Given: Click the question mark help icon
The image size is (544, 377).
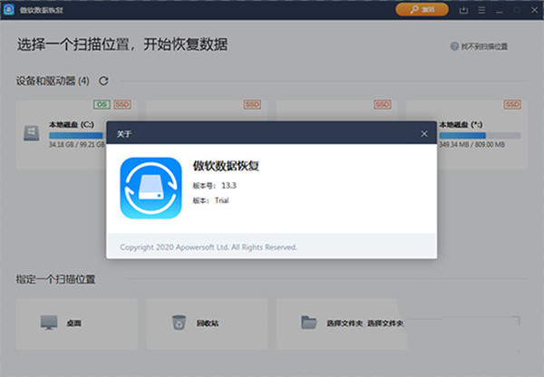Looking at the screenshot, I should click(x=454, y=46).
